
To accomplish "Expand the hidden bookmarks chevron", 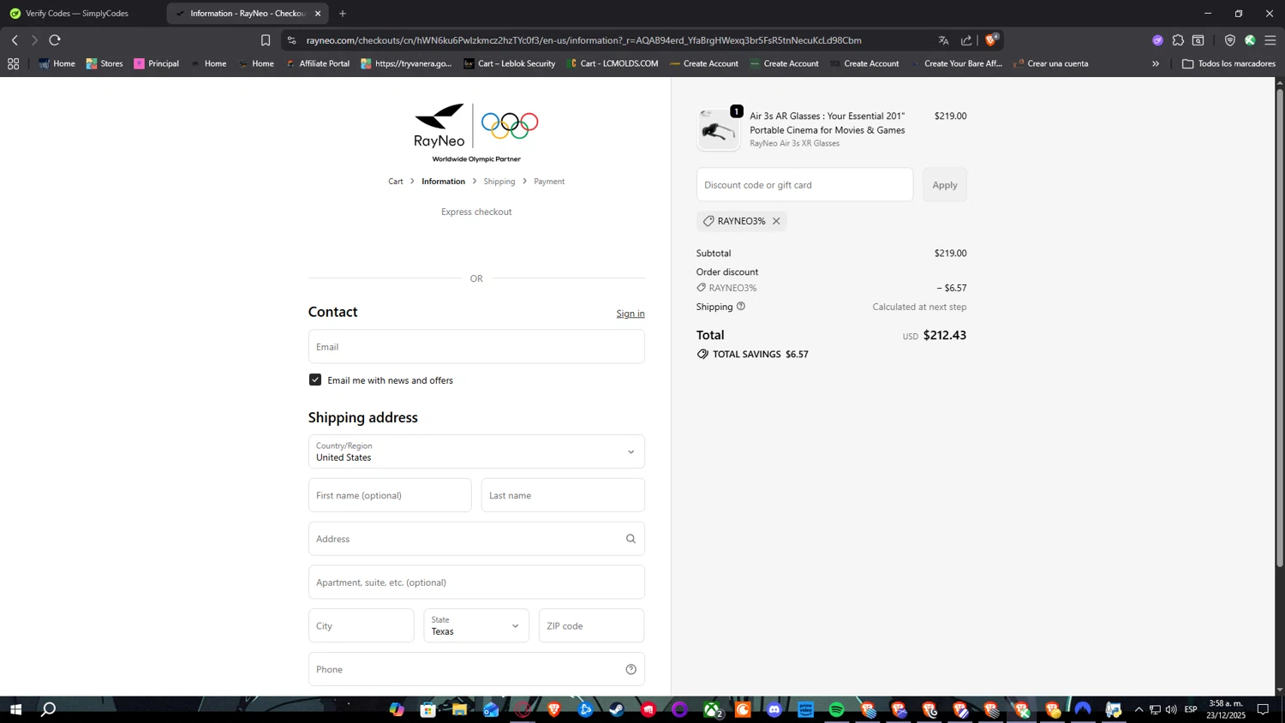I will (1155, 63).
